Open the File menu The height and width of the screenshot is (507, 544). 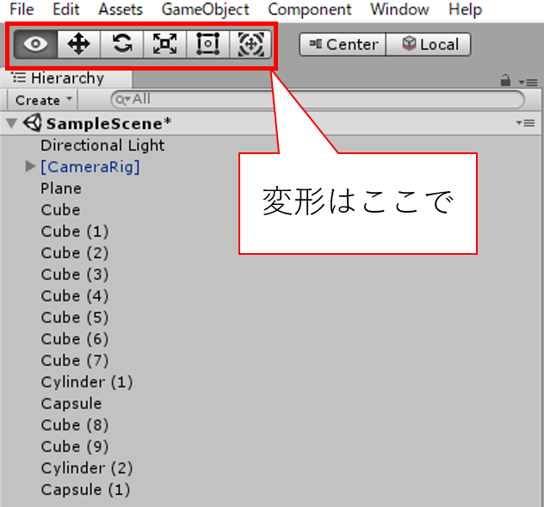22,9
